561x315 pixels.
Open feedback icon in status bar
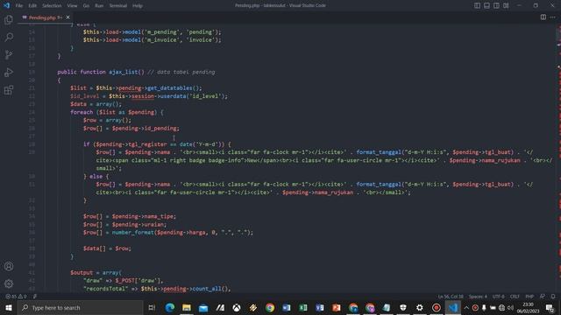click(x=543, y=297)
